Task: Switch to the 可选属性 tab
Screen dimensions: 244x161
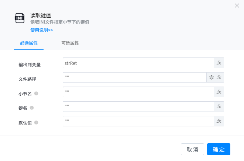Action: click(x=70, y=43)
